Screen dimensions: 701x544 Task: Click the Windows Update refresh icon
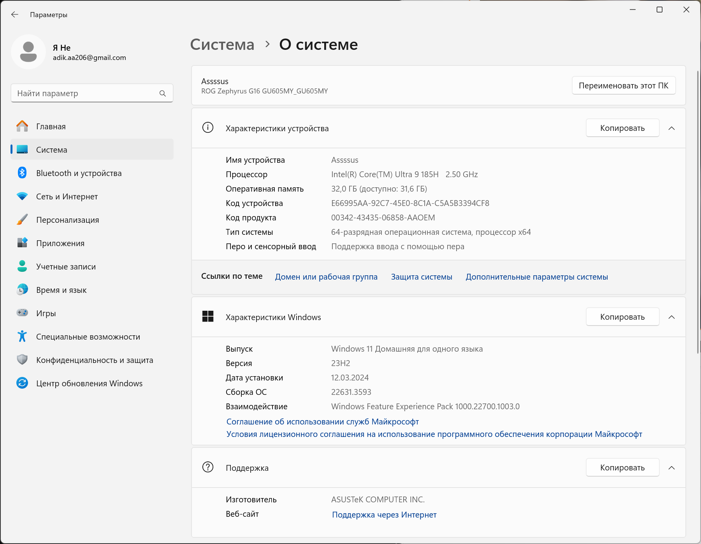22,383
